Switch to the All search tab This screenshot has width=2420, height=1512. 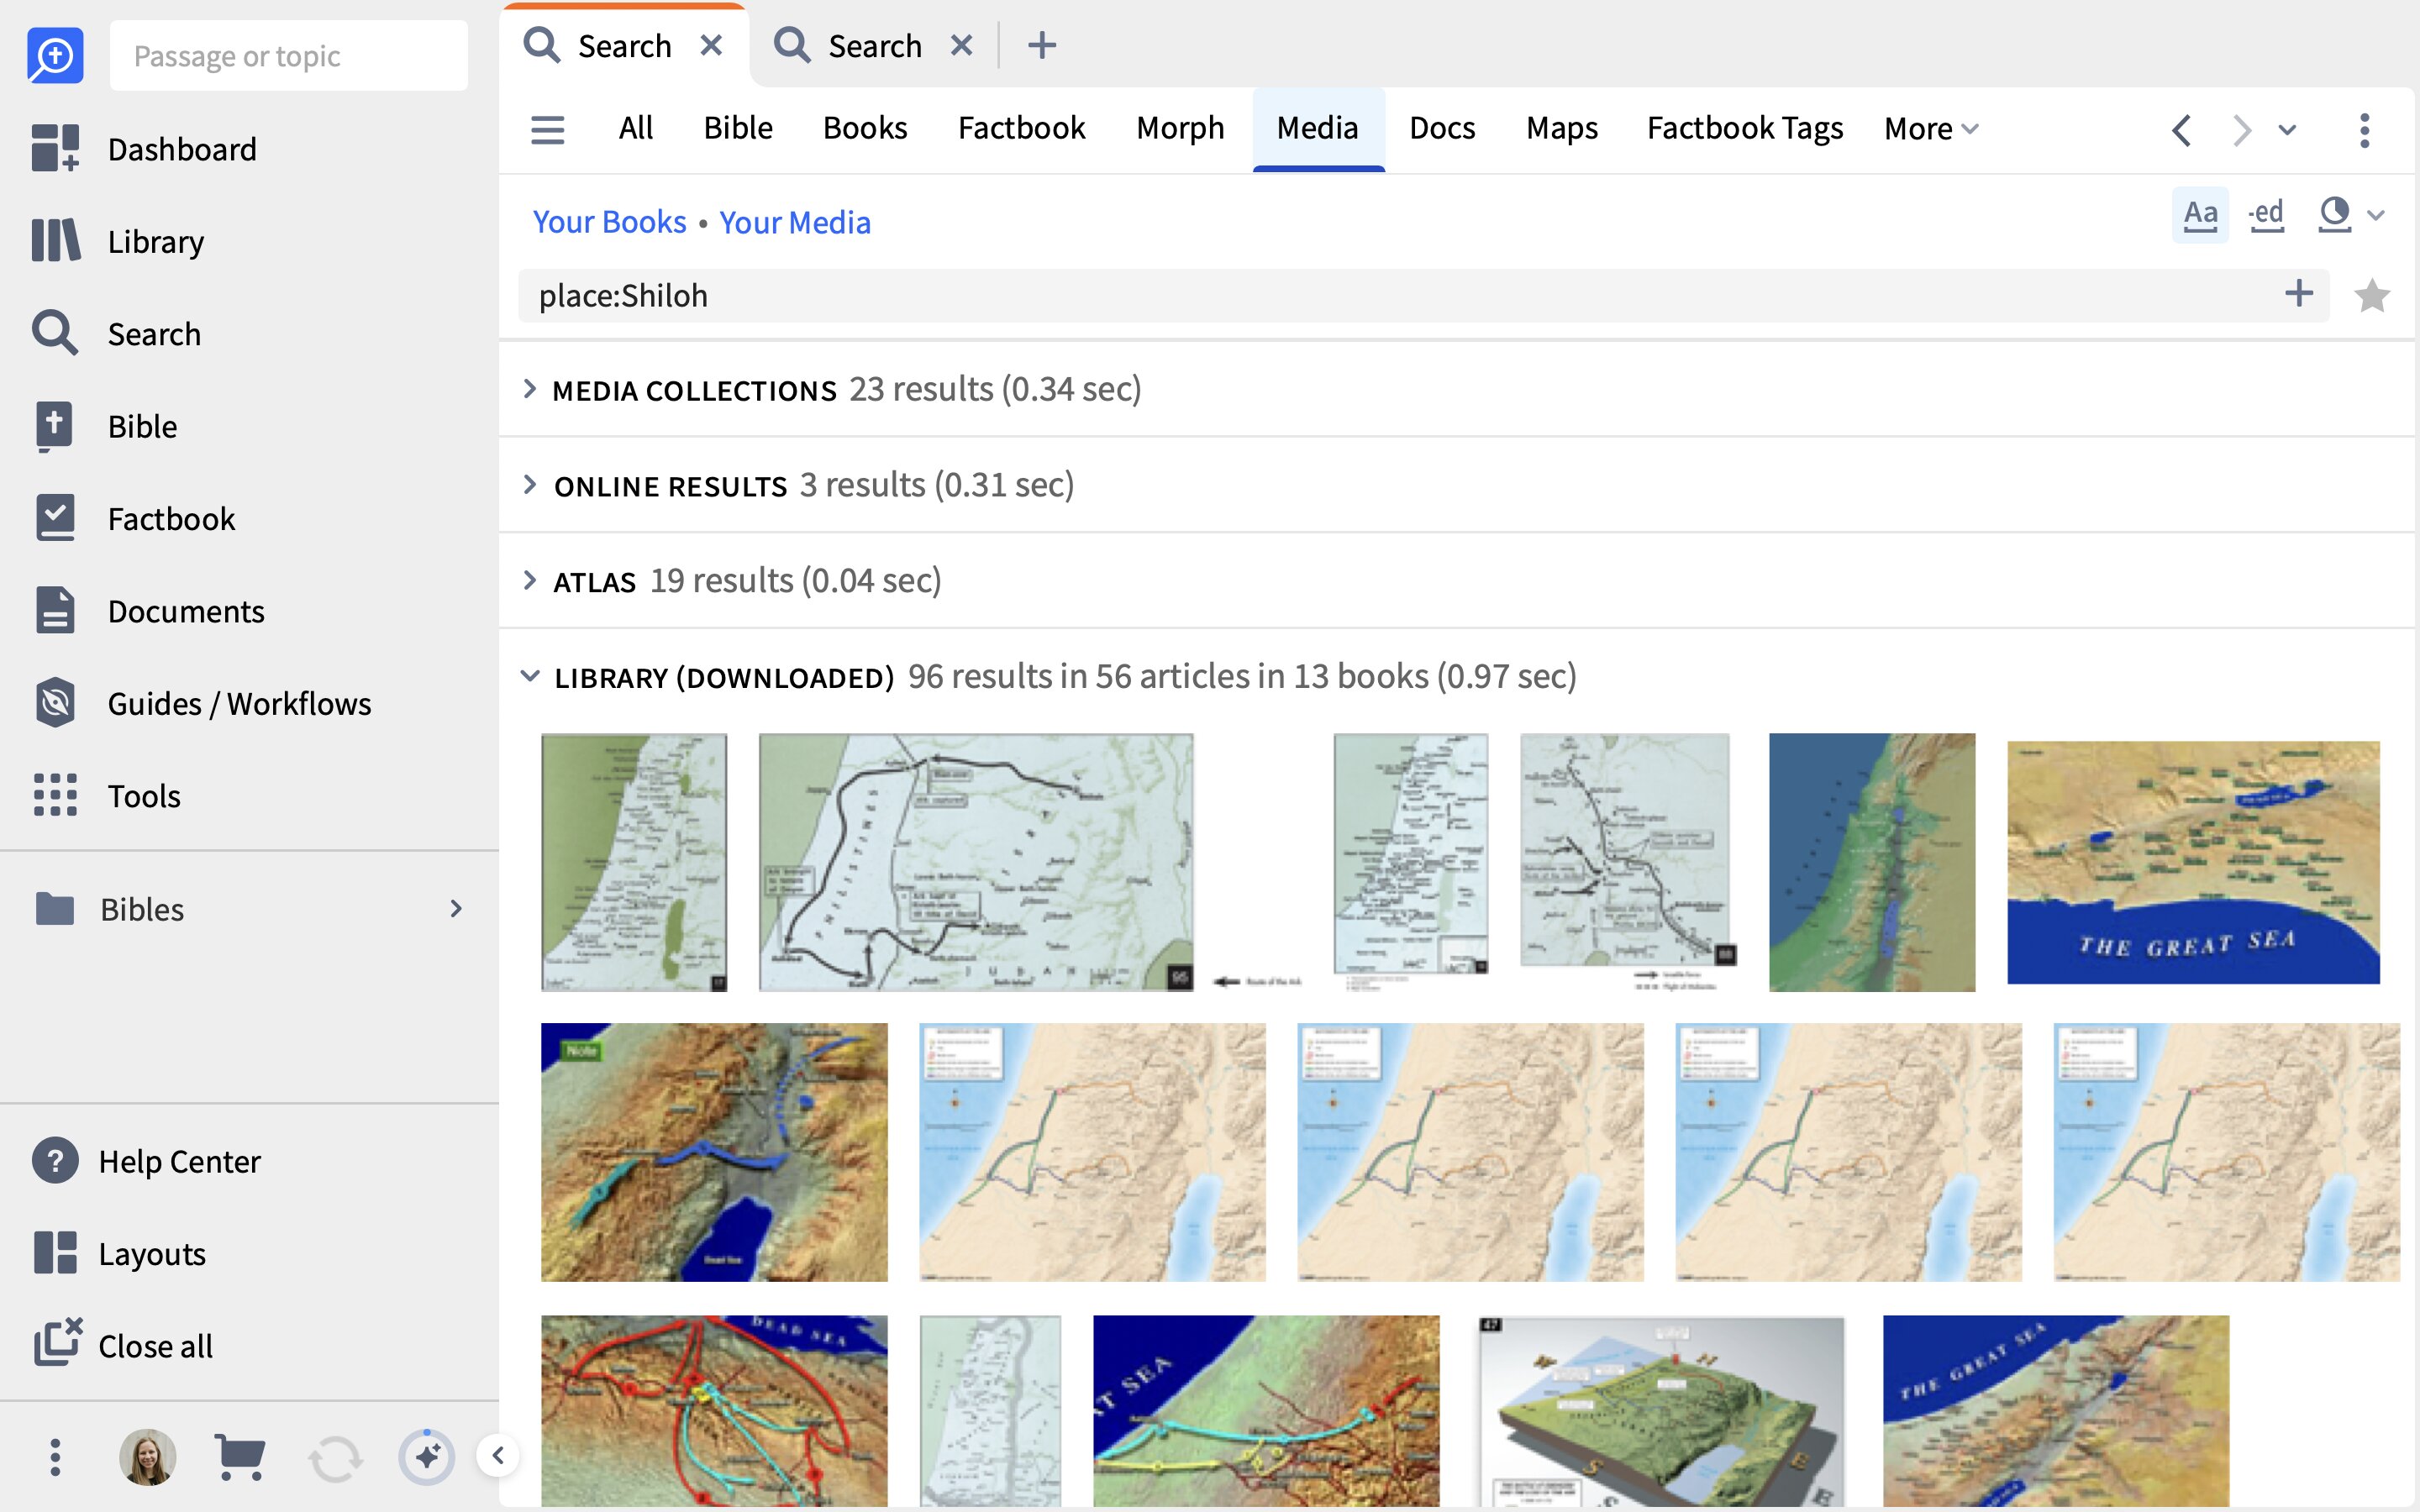click(x=635, y=128)
